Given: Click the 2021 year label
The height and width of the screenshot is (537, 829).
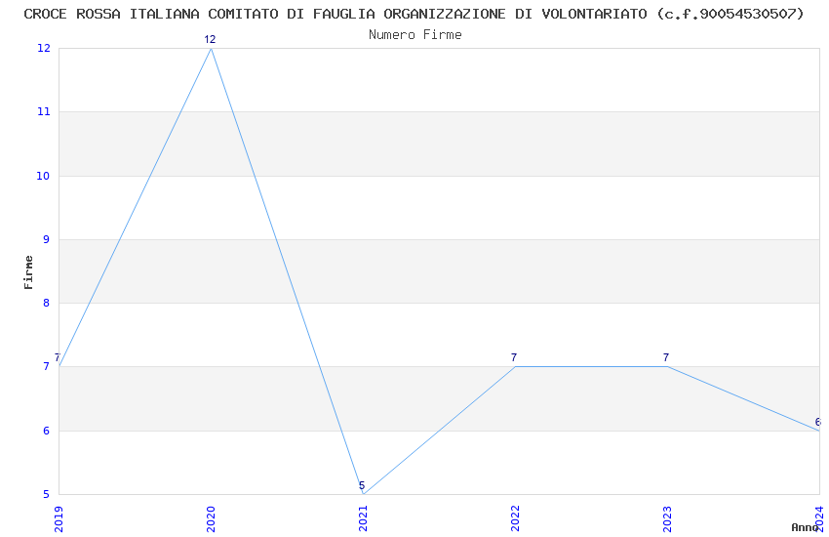Looking at the screenshot, I should 363,519.
